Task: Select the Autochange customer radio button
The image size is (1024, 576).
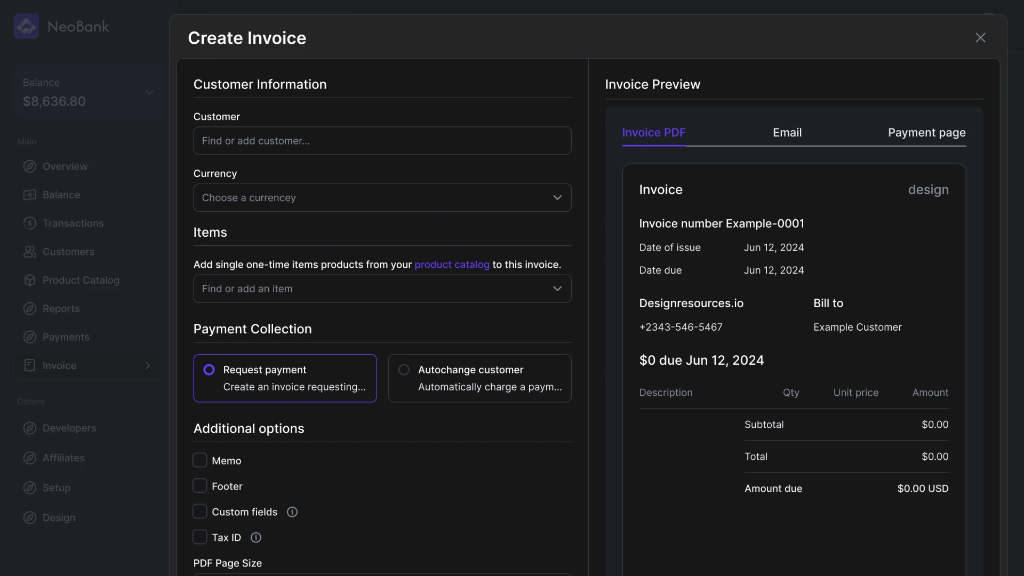Action: 404,369
